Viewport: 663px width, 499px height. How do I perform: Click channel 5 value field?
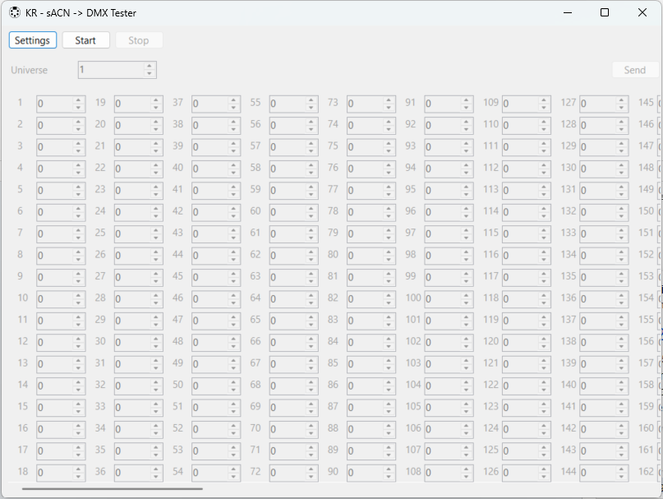coord(61,191)
